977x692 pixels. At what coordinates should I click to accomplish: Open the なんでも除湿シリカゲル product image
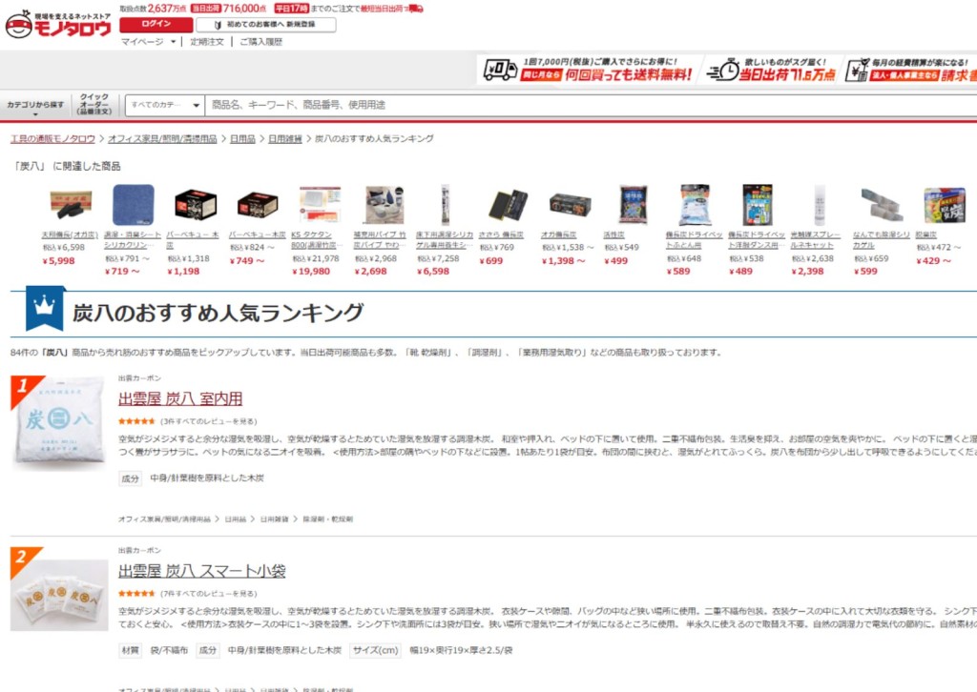pyautogui.click(x=882, y=205)
